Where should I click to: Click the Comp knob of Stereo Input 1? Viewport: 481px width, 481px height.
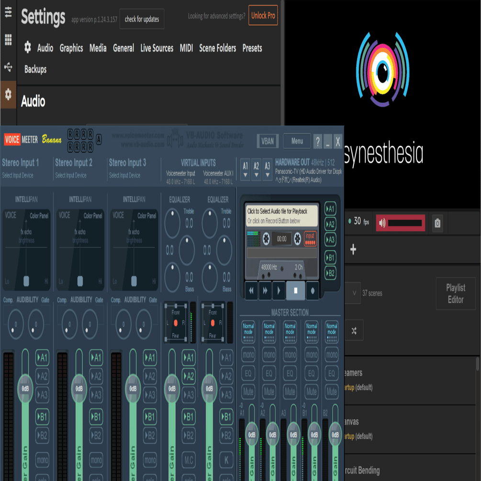(x=15, y=324)
